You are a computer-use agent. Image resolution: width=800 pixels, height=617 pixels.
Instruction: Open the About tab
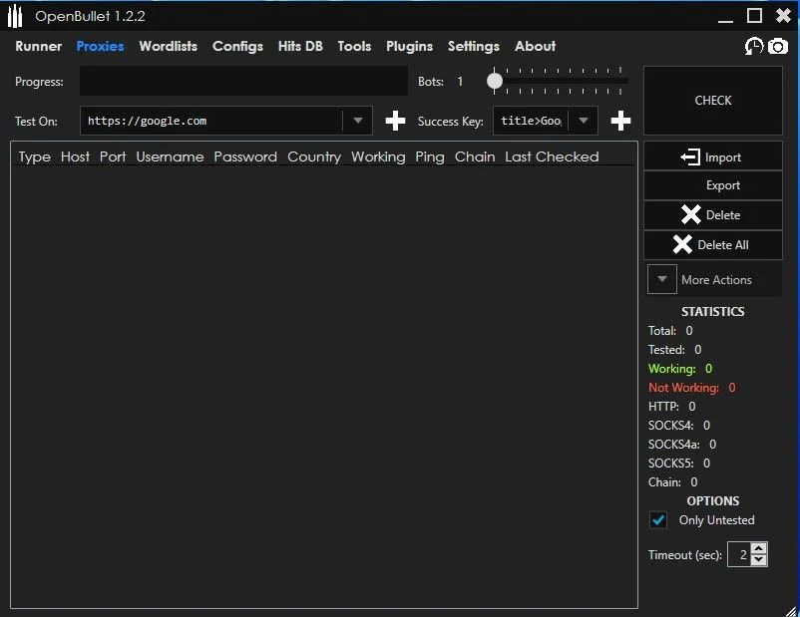(x=536, y=47)
